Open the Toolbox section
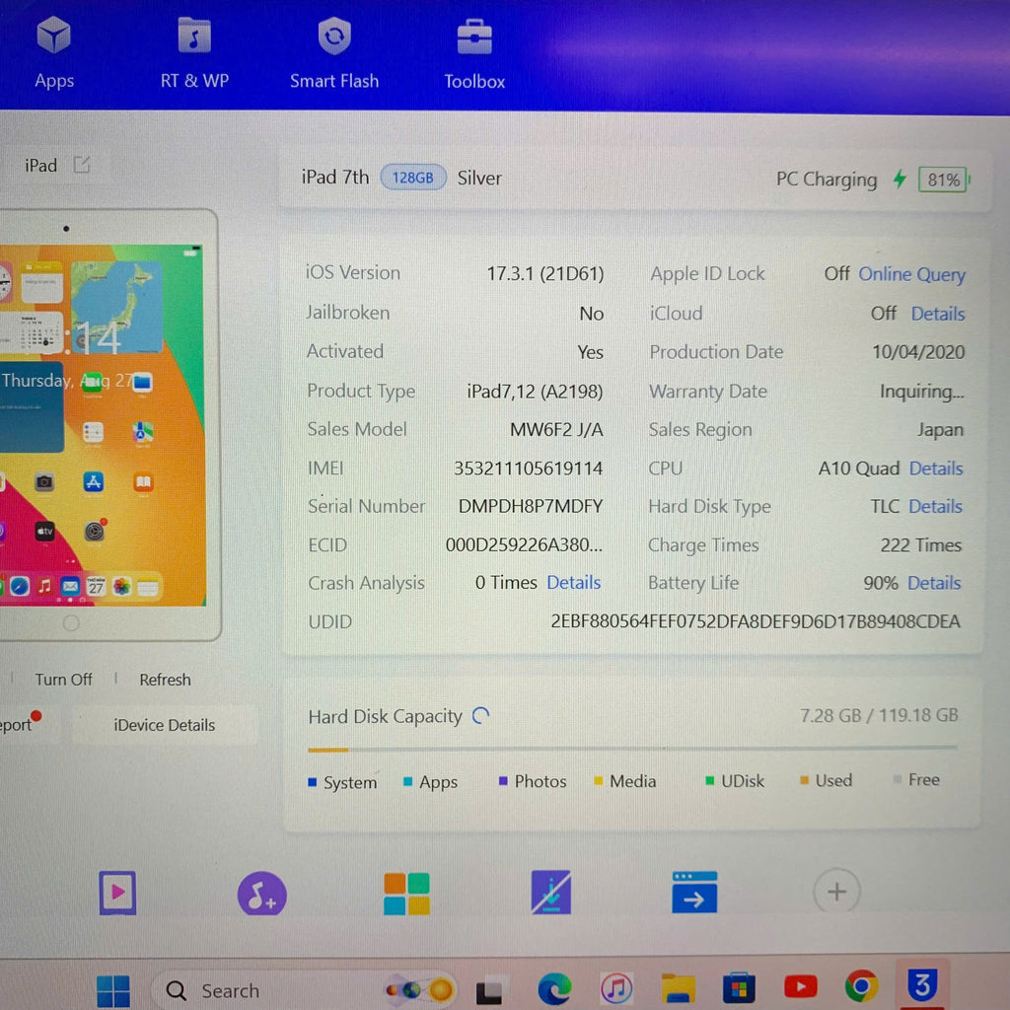Screen dimensions: 1010x1010 pos(474,54)
